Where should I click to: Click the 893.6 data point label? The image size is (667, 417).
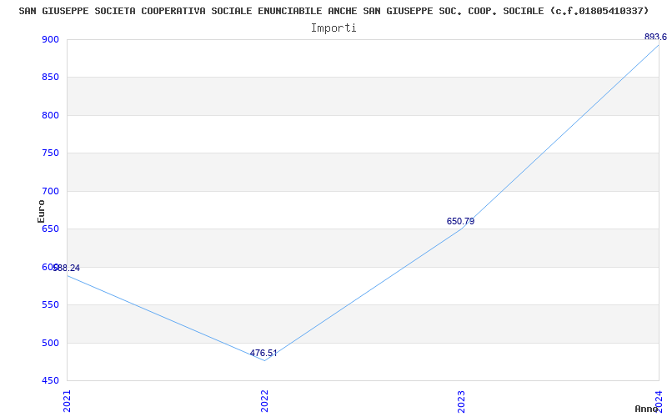click(655, 37)
